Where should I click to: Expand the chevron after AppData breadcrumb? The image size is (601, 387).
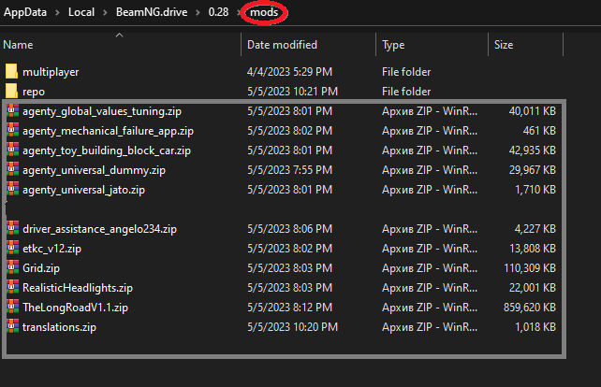tap(60, 14)
